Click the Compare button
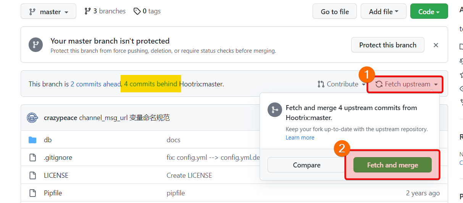The image size is (463, 203). pyautogui.click(x=307, y=165)
